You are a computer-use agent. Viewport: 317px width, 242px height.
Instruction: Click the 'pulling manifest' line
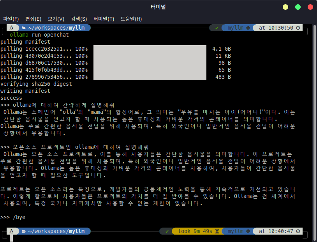(25, 42)
